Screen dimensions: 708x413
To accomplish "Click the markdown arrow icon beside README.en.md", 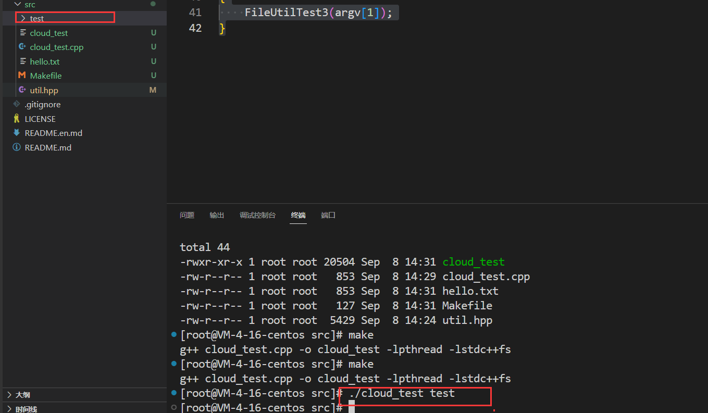I will pyautogui.click(x=17, y=133).
